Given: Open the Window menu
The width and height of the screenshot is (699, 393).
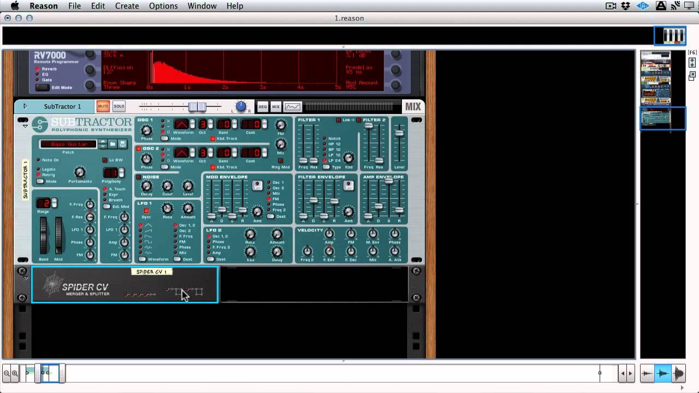Looking at the screenshot, I should 202,6.
